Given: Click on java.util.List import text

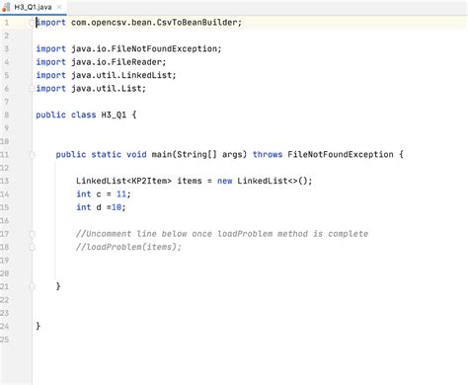Looking at the screenshot, I should (107, 88).
